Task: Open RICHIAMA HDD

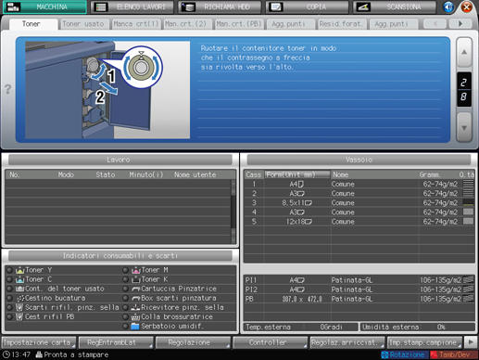Action: 220,7
